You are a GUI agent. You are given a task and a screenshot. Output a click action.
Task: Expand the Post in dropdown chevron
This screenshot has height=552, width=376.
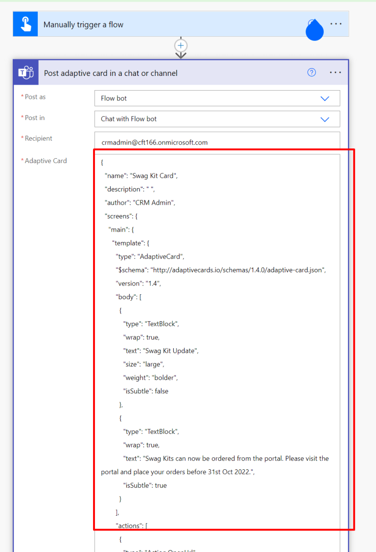(x=325, y=119)
